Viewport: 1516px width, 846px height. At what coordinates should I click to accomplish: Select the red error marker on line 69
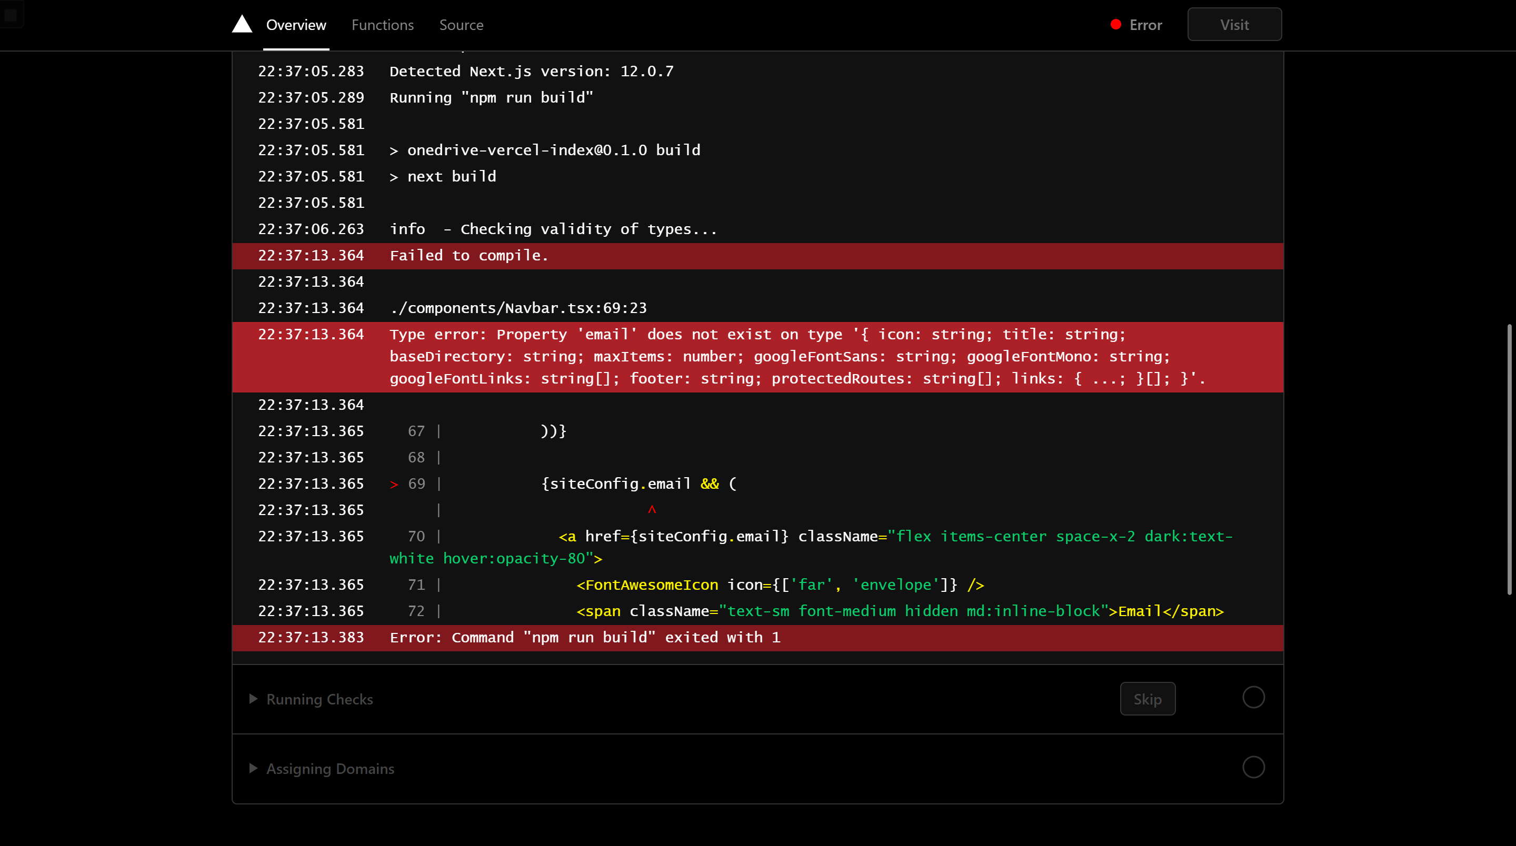[394, 484]
